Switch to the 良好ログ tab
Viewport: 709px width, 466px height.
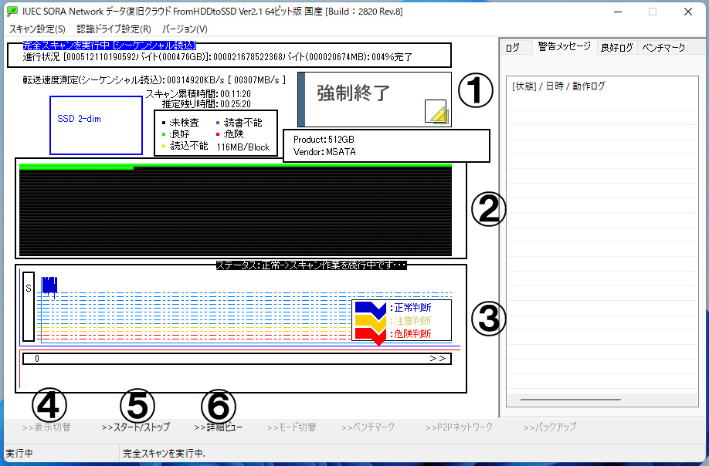(617, 48)
